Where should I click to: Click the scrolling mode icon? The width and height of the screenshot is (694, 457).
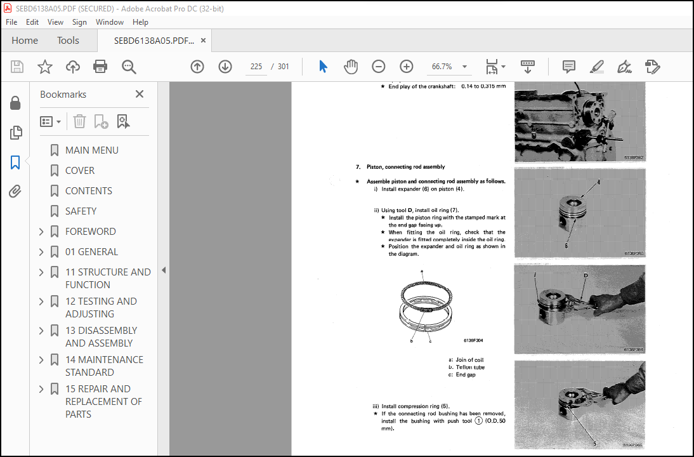tap(528, 67)
